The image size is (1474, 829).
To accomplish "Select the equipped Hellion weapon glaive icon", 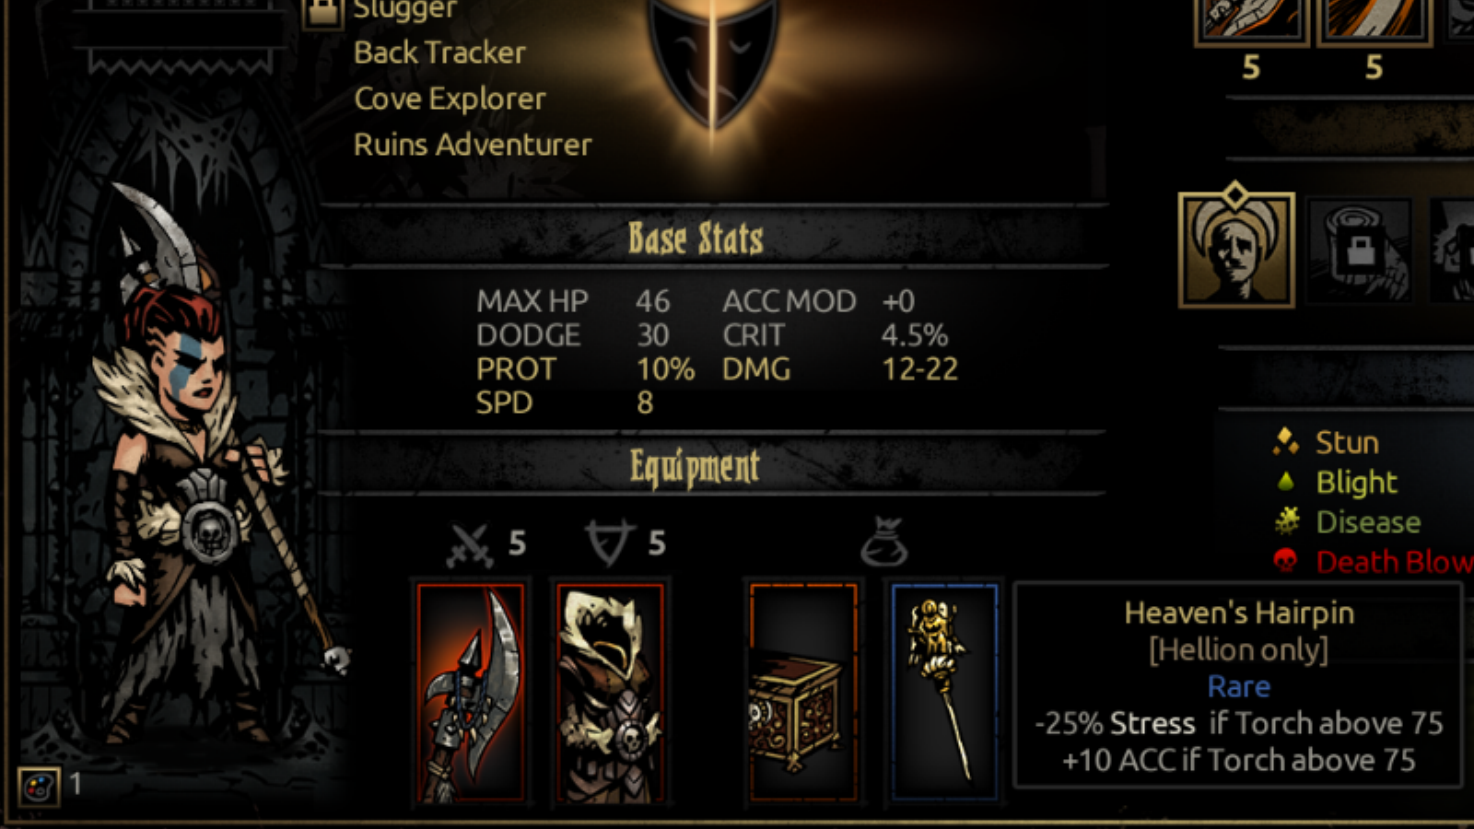I will (471, 693).
